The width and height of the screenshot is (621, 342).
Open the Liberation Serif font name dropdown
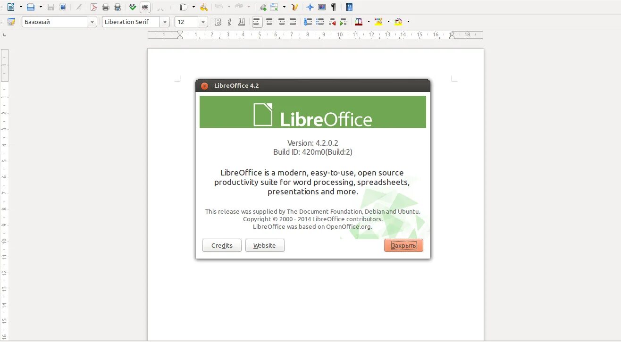tap(165, 22)
